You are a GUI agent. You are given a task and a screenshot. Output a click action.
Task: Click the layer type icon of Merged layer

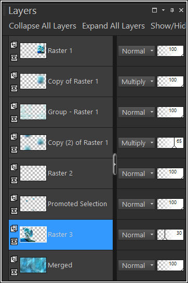coord(14,259)
